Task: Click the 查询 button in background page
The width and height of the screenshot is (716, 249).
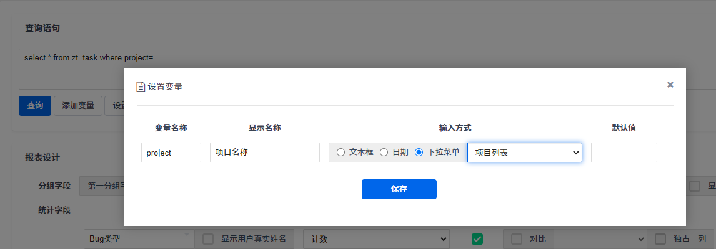Action: (35, 106)
